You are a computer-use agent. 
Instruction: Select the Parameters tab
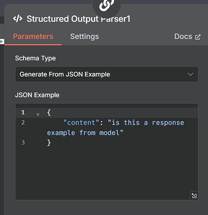click(33, 37)
